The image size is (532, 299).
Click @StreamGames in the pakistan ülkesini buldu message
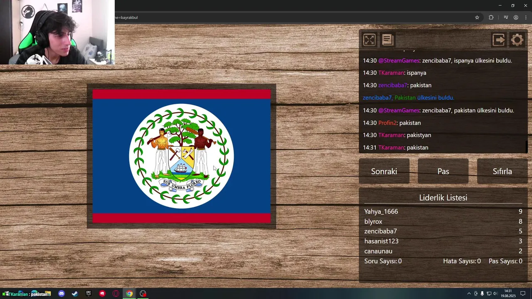[399, 110]
